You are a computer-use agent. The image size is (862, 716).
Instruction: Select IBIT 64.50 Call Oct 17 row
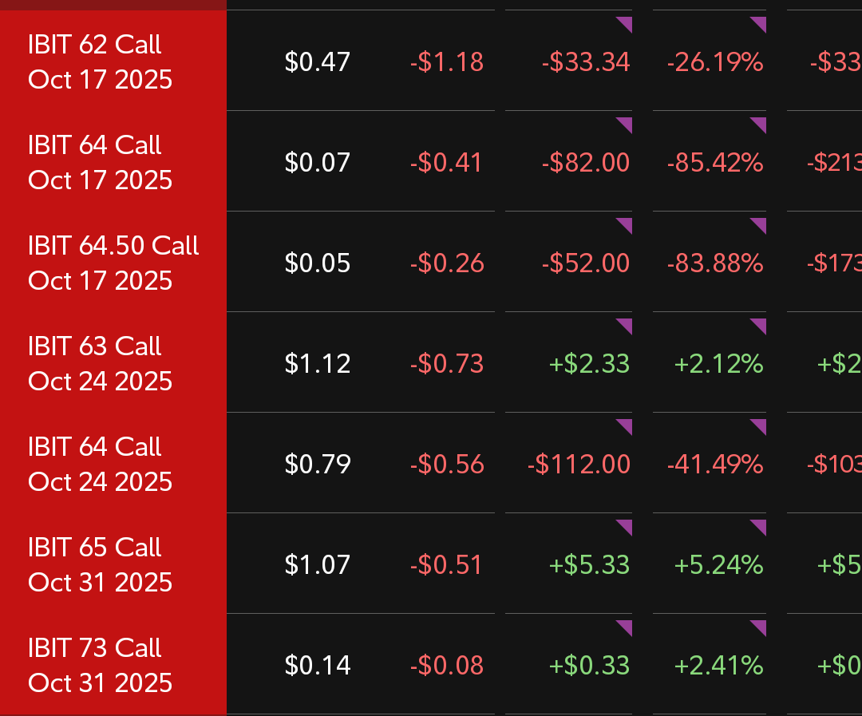[x=113, y=263]
